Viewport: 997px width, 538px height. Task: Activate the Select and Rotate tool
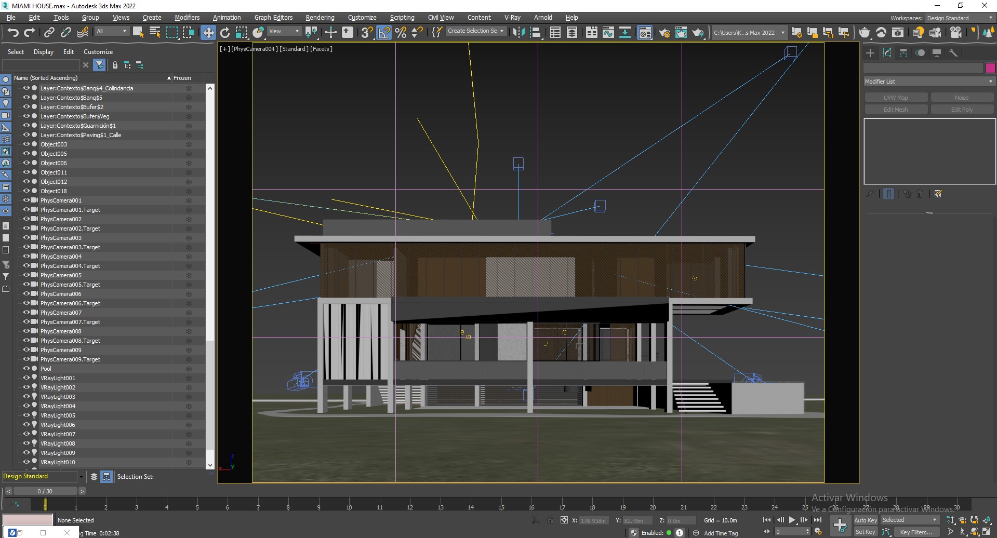click(x=225, y=33)
